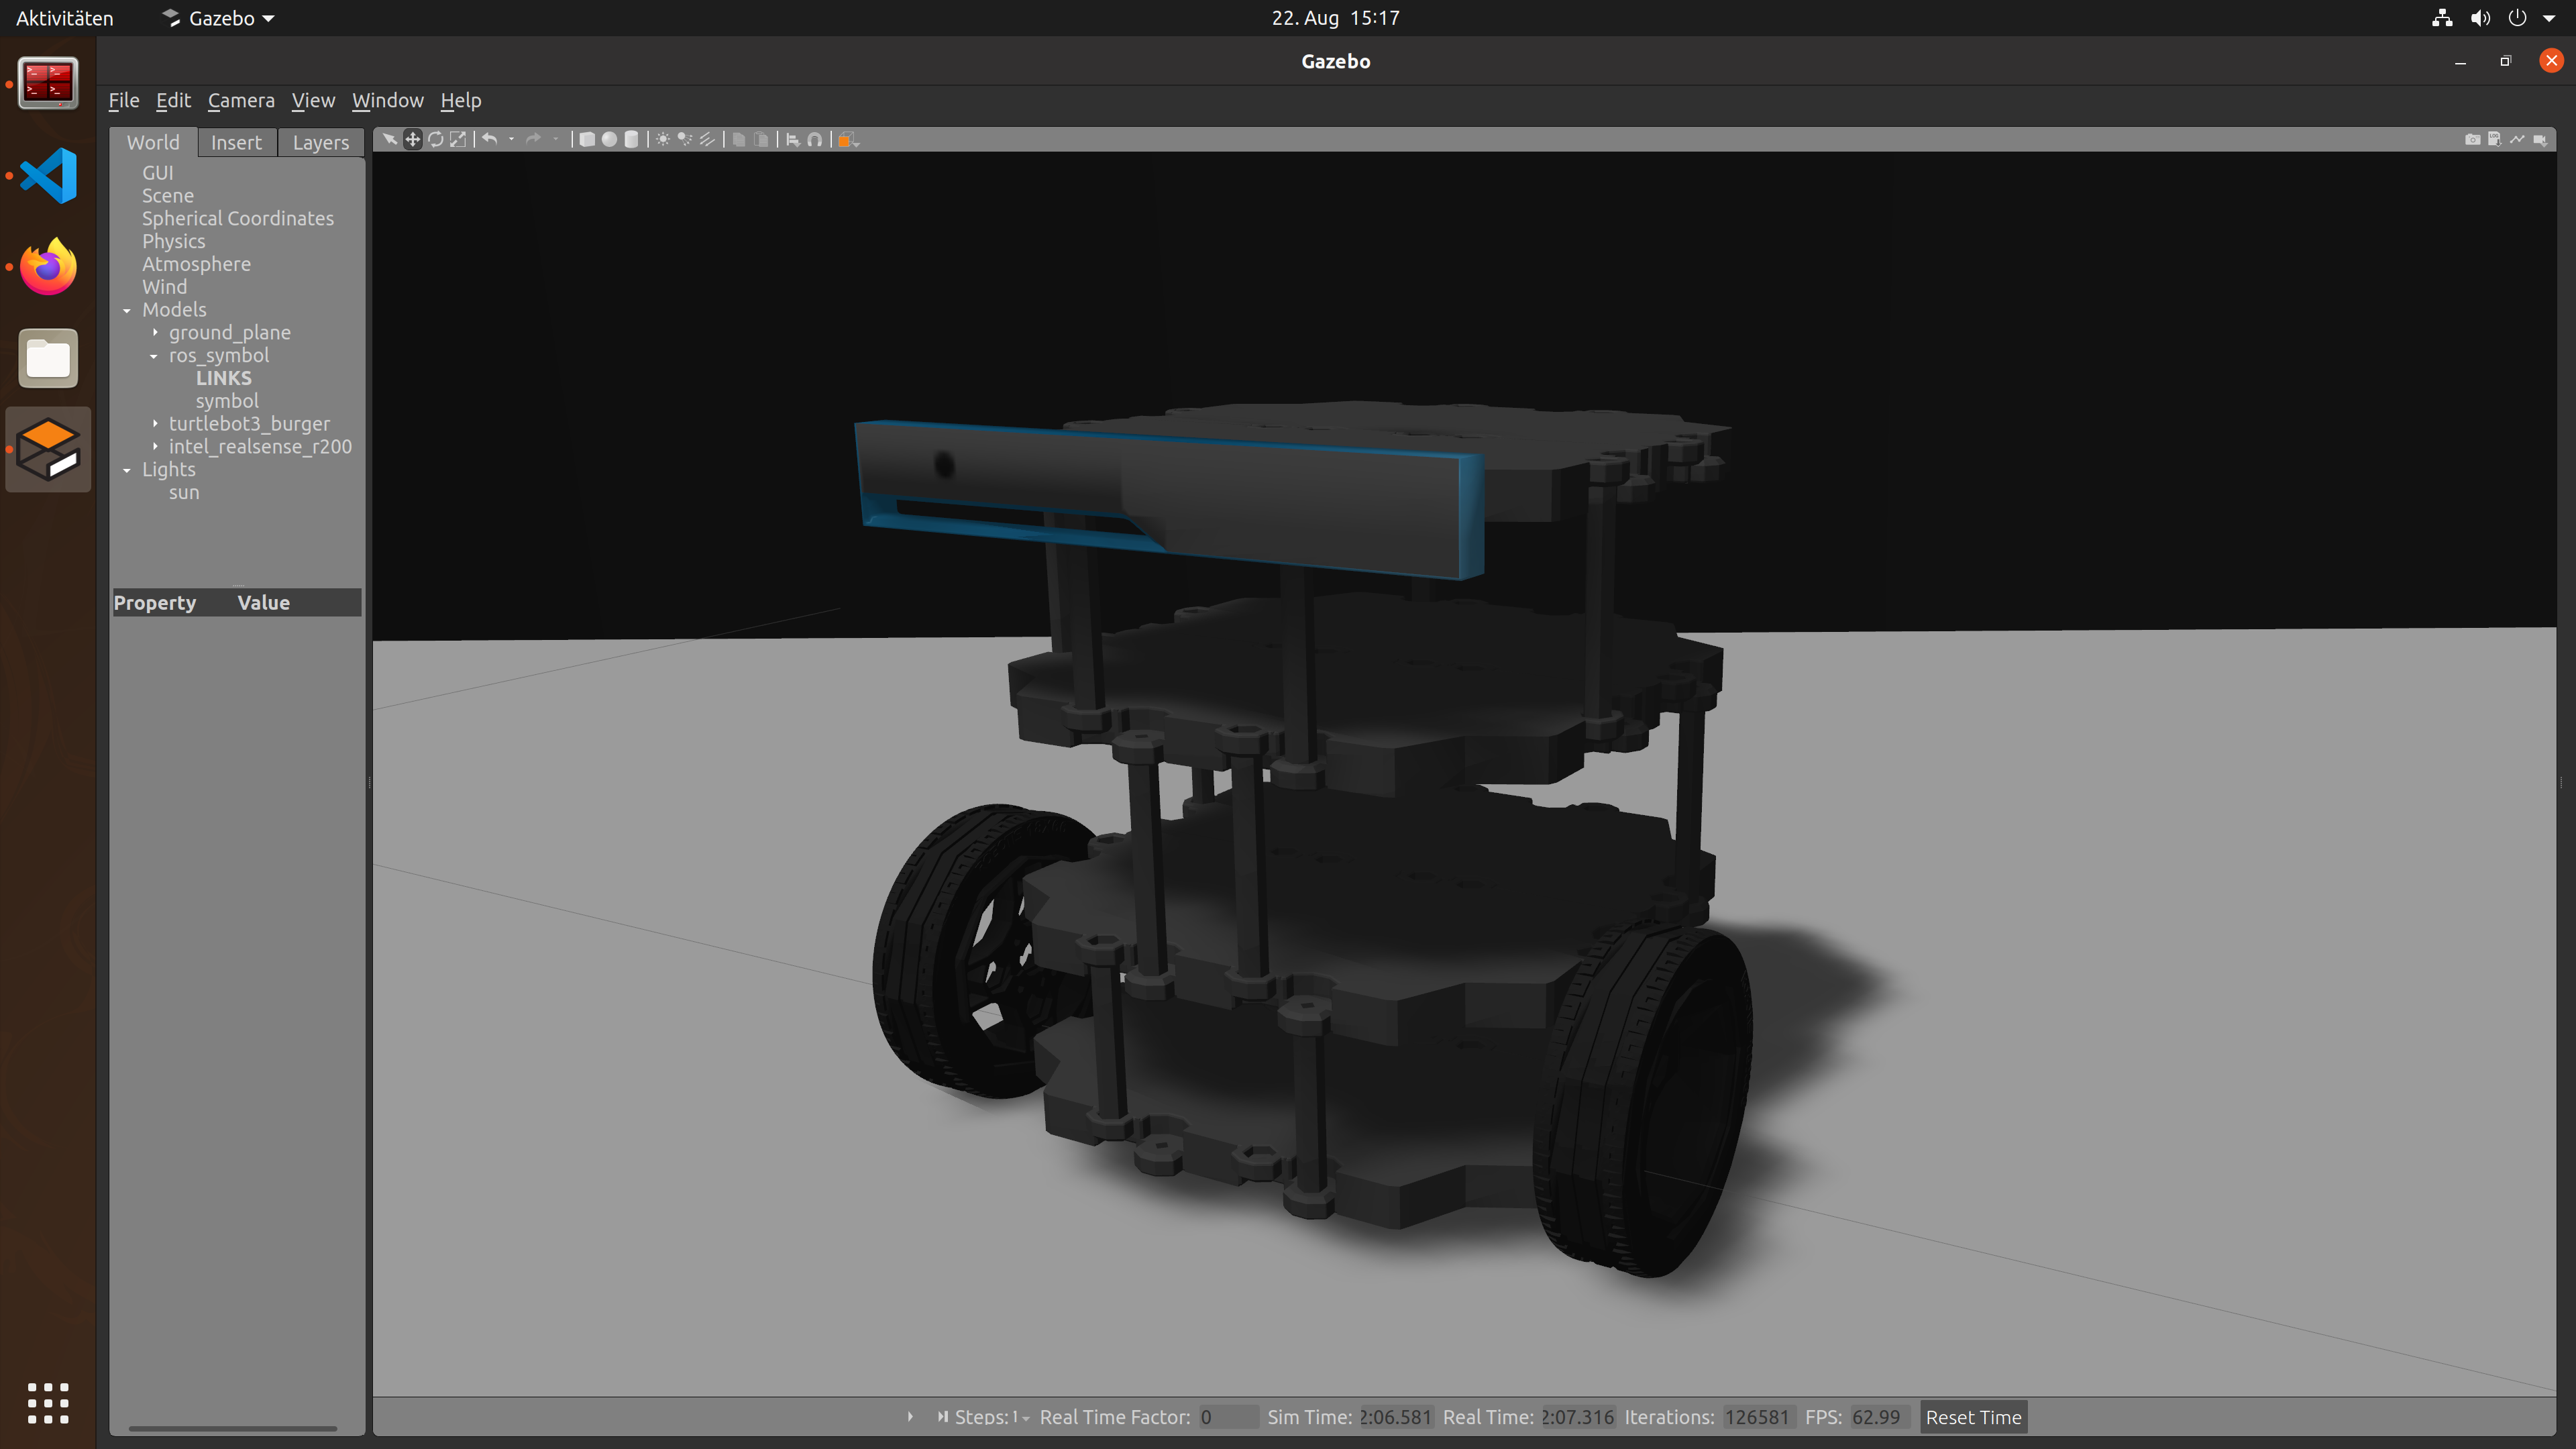2576x1449 pixels.
Task: Add a point light to scene
Action: point(663,140)
